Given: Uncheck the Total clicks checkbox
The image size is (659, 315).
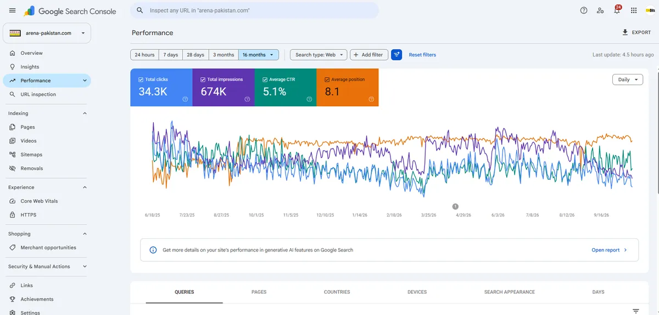Looking at the screenshot, I should pyautogui.click(x=141, y=79).
